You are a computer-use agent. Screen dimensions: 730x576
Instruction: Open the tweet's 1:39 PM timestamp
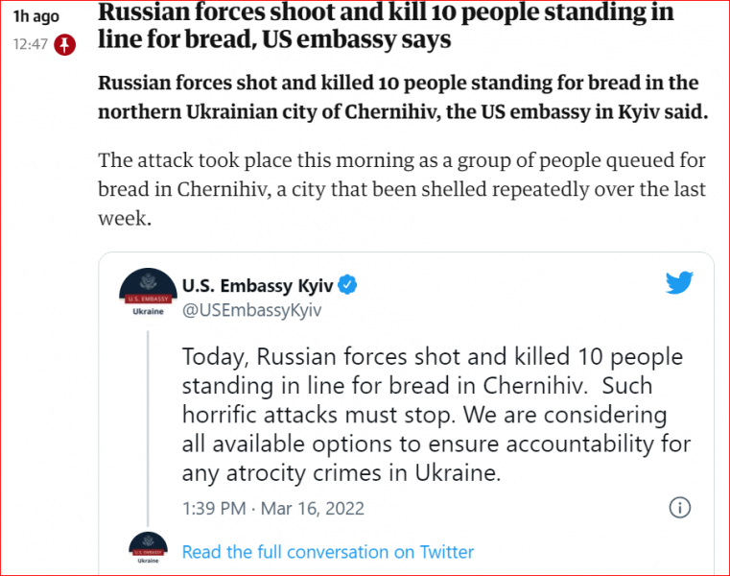tap(214, 509)
